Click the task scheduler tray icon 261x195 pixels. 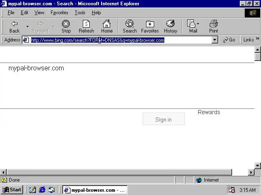point(232,190)
